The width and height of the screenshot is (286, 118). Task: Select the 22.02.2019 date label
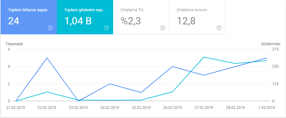[47, 107]
